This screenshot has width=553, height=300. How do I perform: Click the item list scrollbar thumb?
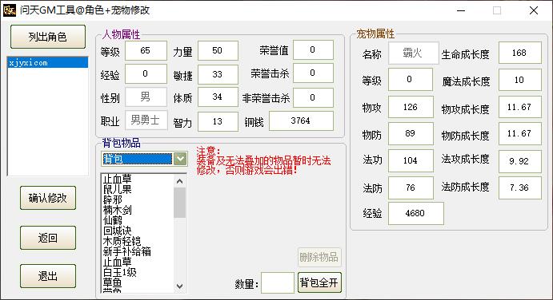tap(179, 203)
